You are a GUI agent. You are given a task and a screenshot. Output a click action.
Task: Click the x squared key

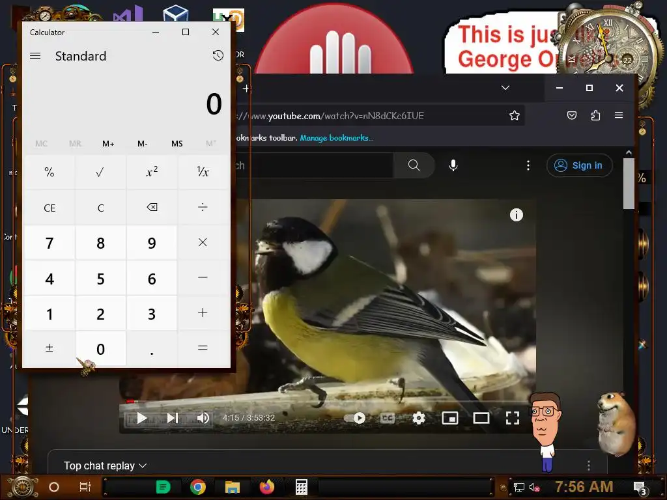(x=151, y=172)
